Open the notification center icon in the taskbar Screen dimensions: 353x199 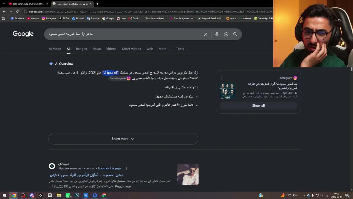(347, 195)
